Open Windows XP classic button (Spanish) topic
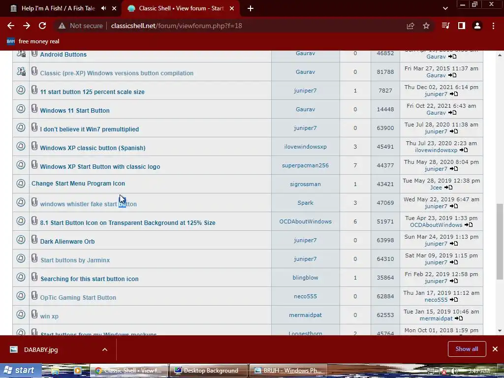 pos(93,148)
